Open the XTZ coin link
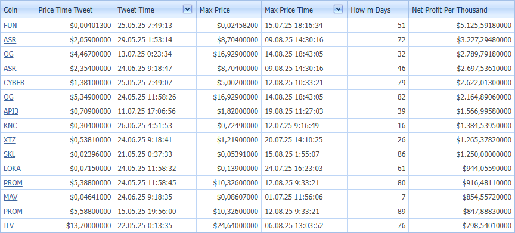 [10, 140]
